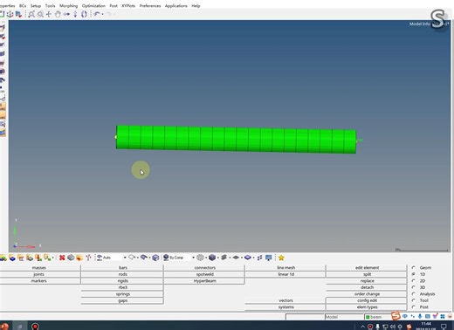Select the circle zoom magnifier icon

[x=40, y=14]
